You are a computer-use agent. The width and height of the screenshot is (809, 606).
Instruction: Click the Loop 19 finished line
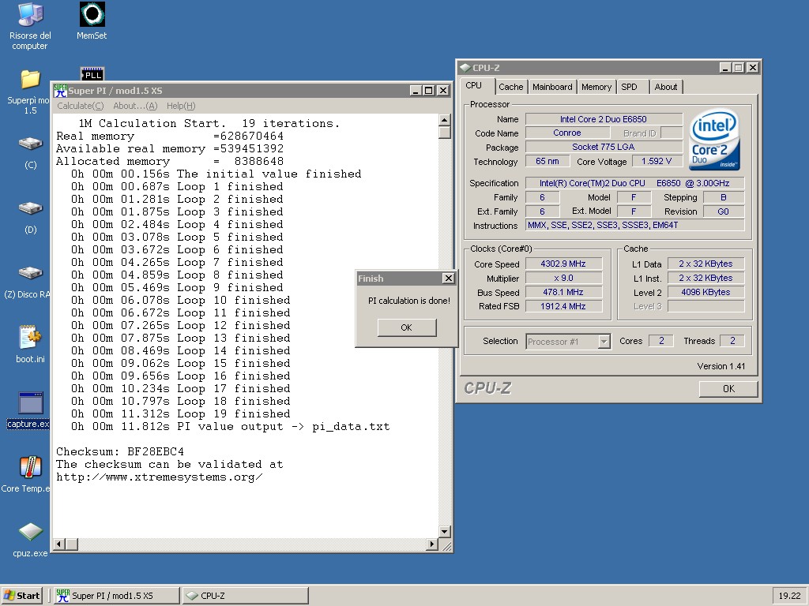pyautogui.click(x=181, y=413)
